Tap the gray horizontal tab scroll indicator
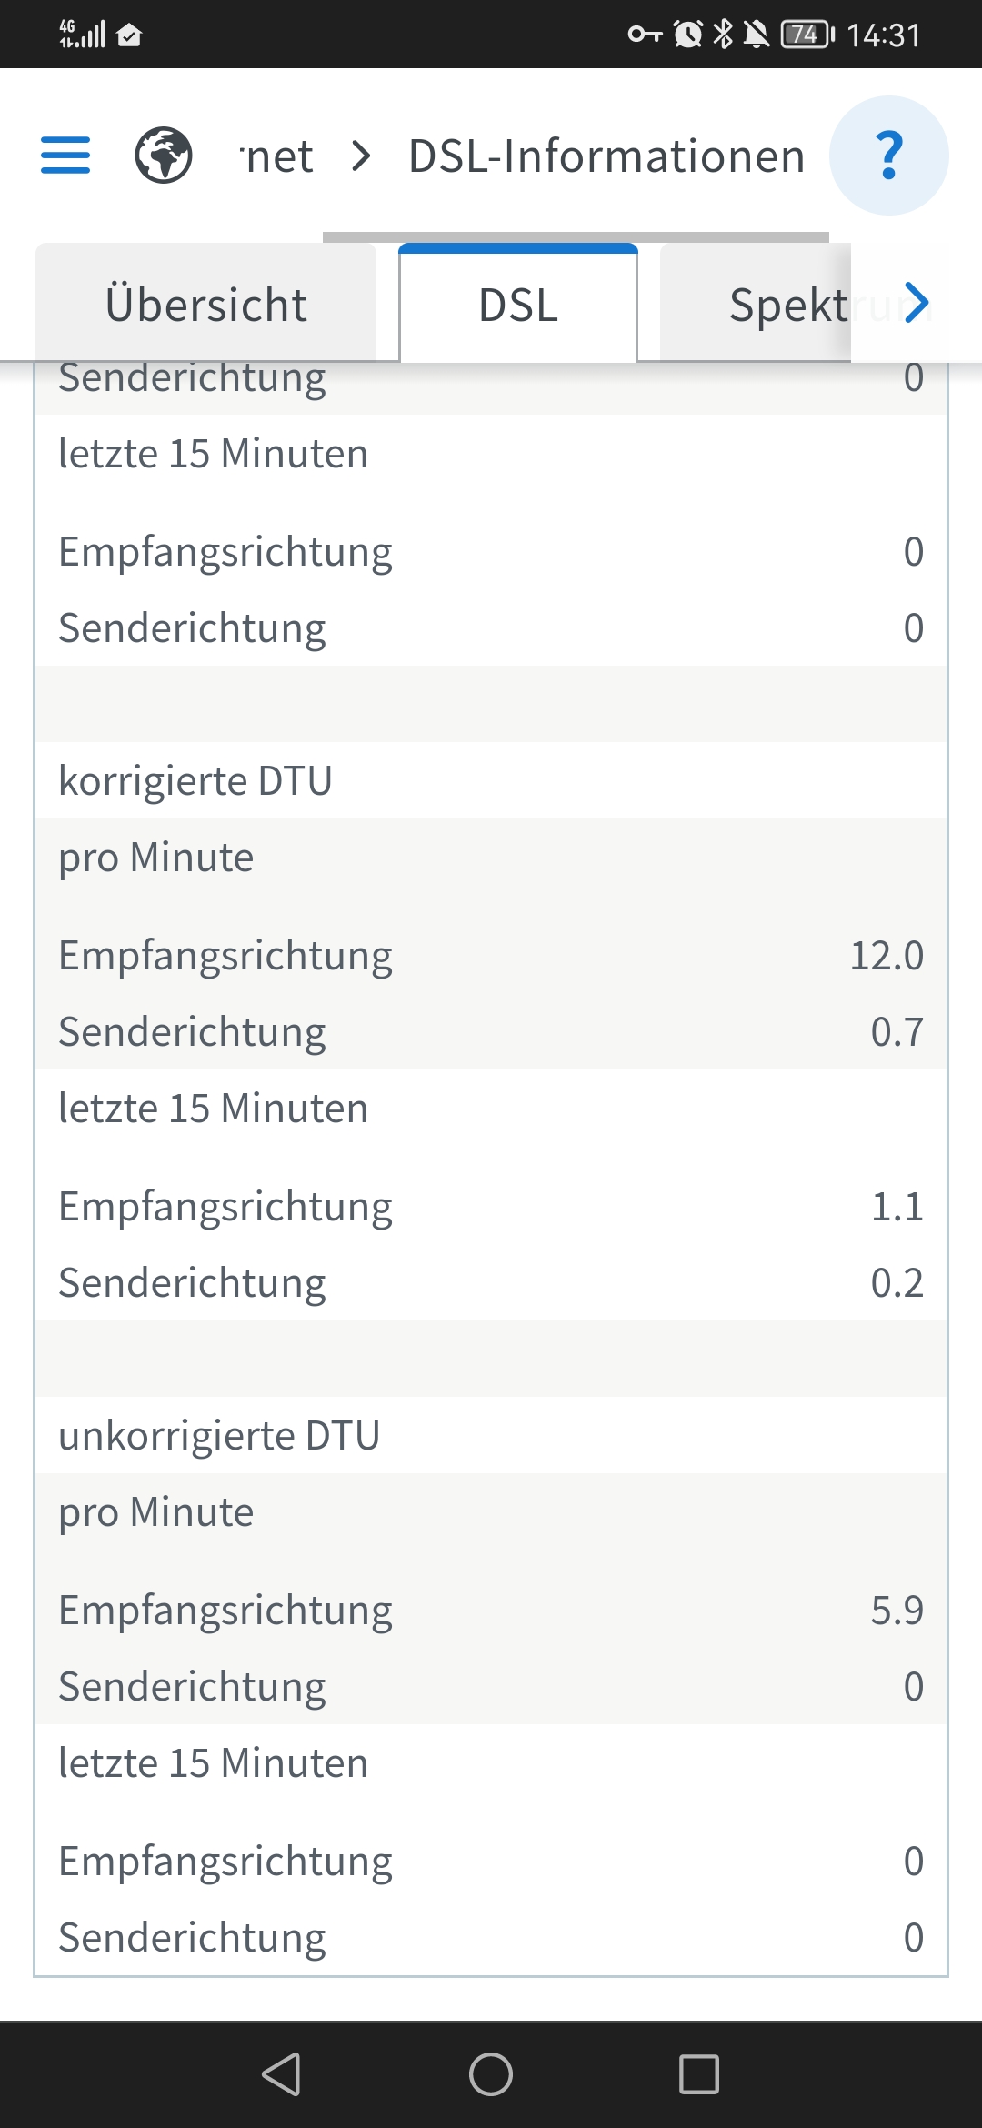Image resolution: width=982 pixels, height=2128 pixels. click(x=576, y=237)
